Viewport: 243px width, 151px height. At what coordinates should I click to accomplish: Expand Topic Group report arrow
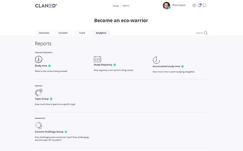(51, 99)
